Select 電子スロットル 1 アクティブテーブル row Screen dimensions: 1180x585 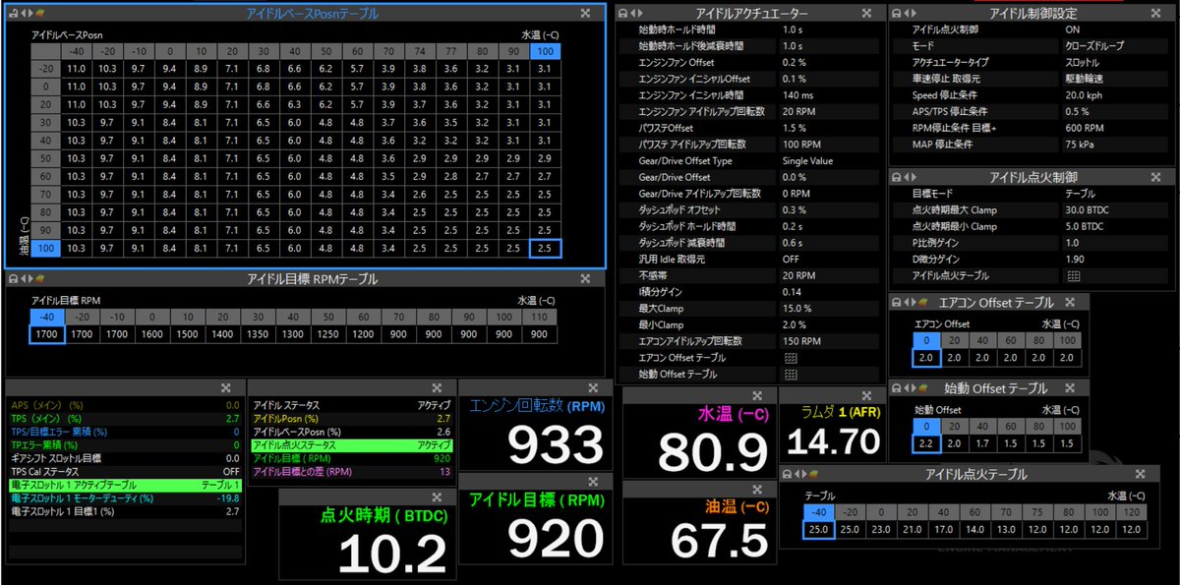pyautogui.click(x=125, y=485)
